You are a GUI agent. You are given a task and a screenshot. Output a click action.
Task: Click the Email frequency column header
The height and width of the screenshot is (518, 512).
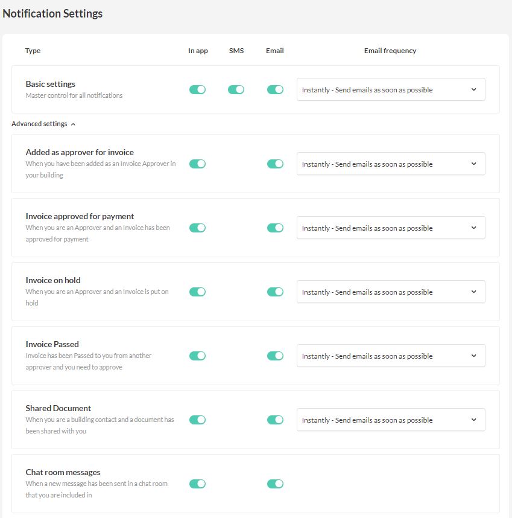pos(390,51)
